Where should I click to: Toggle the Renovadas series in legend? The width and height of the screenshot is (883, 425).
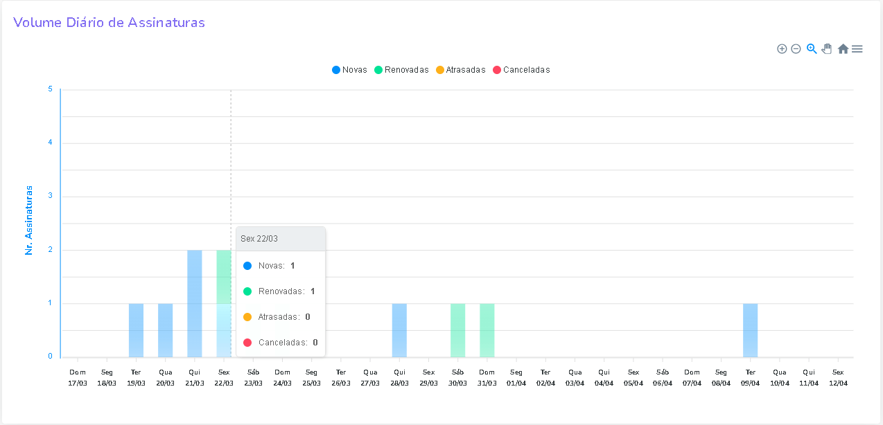click(x=402, y=70)
